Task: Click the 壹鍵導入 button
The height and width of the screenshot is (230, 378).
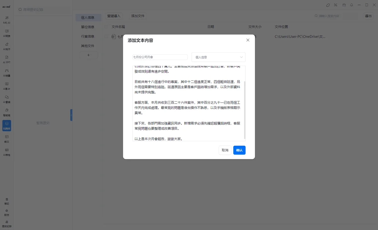Action: click(x=114, y=16)
